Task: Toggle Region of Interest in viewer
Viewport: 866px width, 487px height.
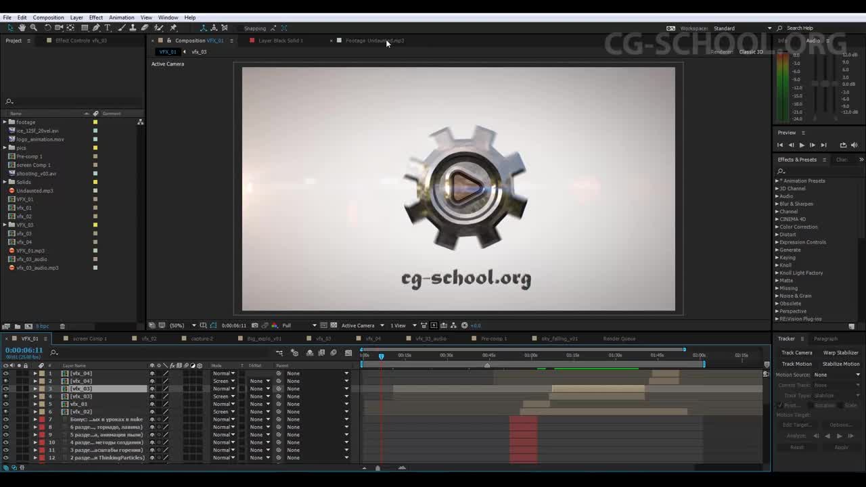Action: coord(324,325)
